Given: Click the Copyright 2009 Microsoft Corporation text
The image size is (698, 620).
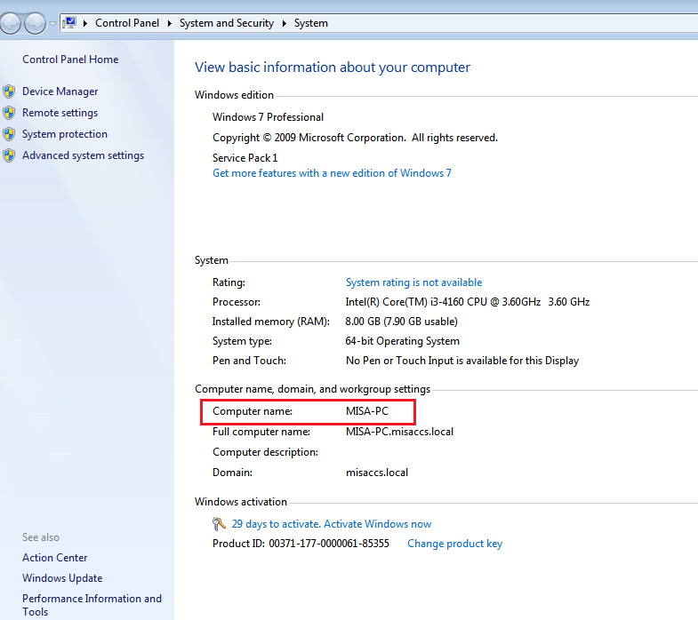Looking at the screenshot, I should pos(356,138).
